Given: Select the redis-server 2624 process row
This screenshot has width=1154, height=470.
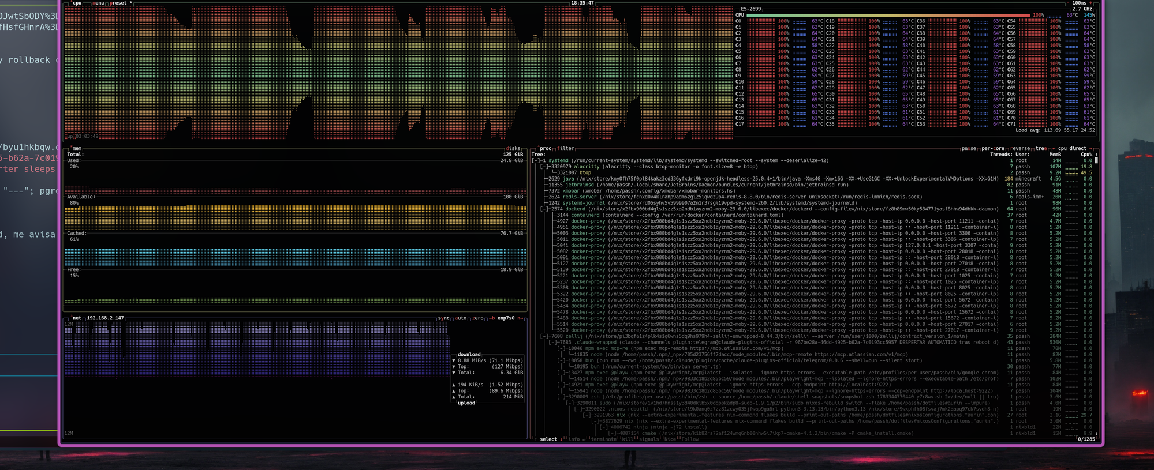Looking at the screenshot, I should point(812,197).
